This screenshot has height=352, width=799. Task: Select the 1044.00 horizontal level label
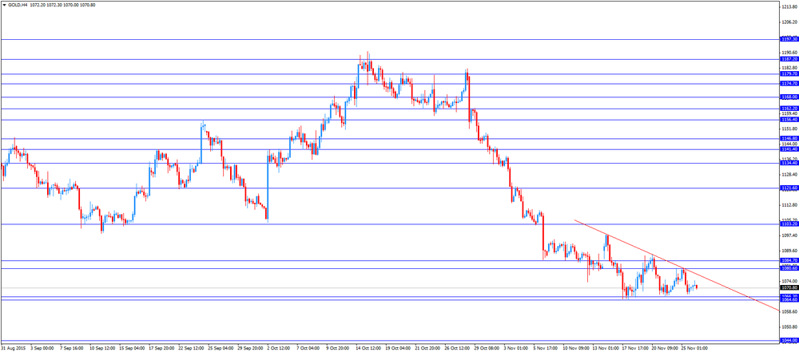click(x=789, y=340)
